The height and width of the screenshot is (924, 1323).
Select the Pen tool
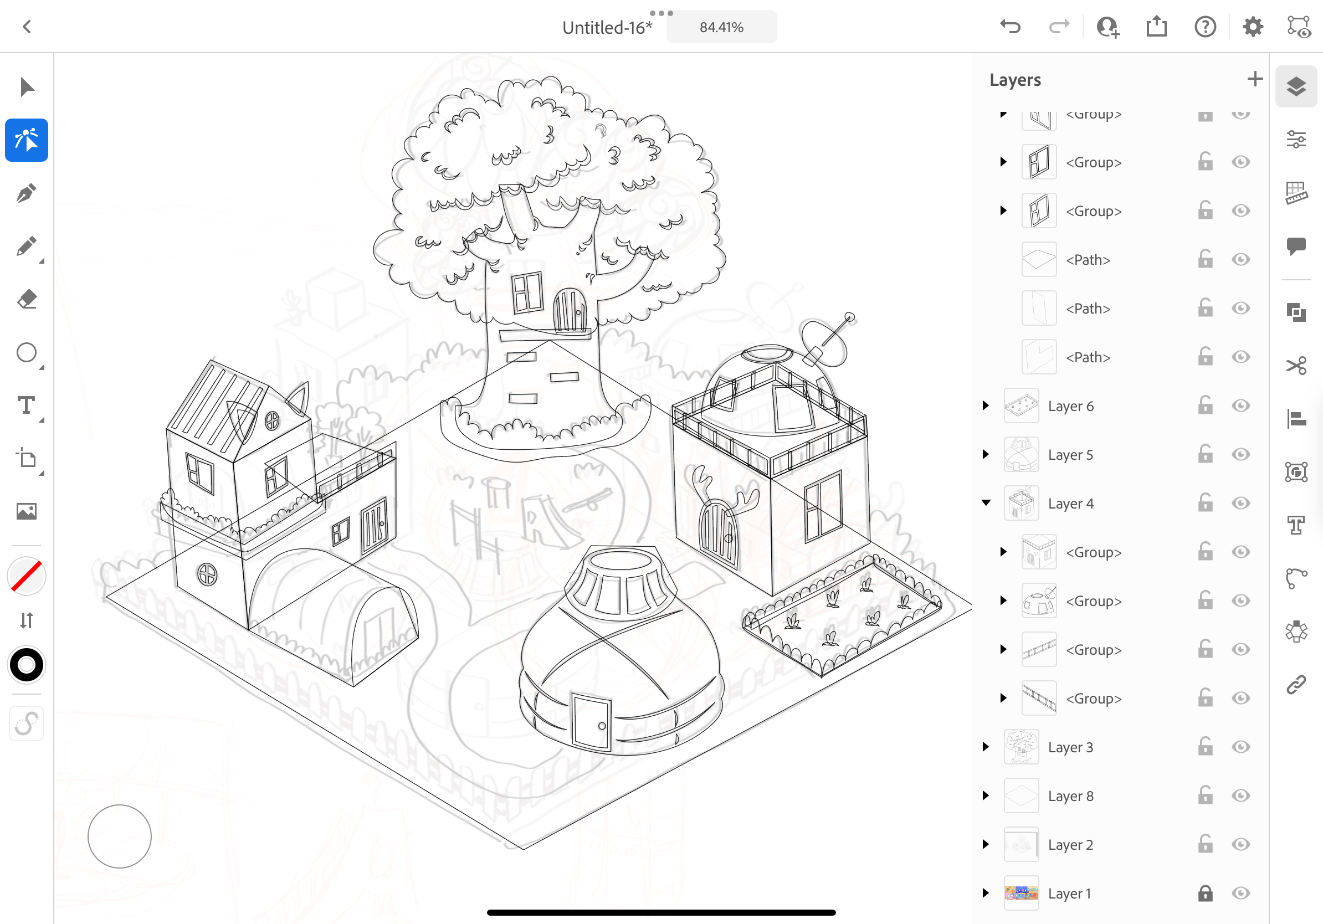[x=27, y=193]
